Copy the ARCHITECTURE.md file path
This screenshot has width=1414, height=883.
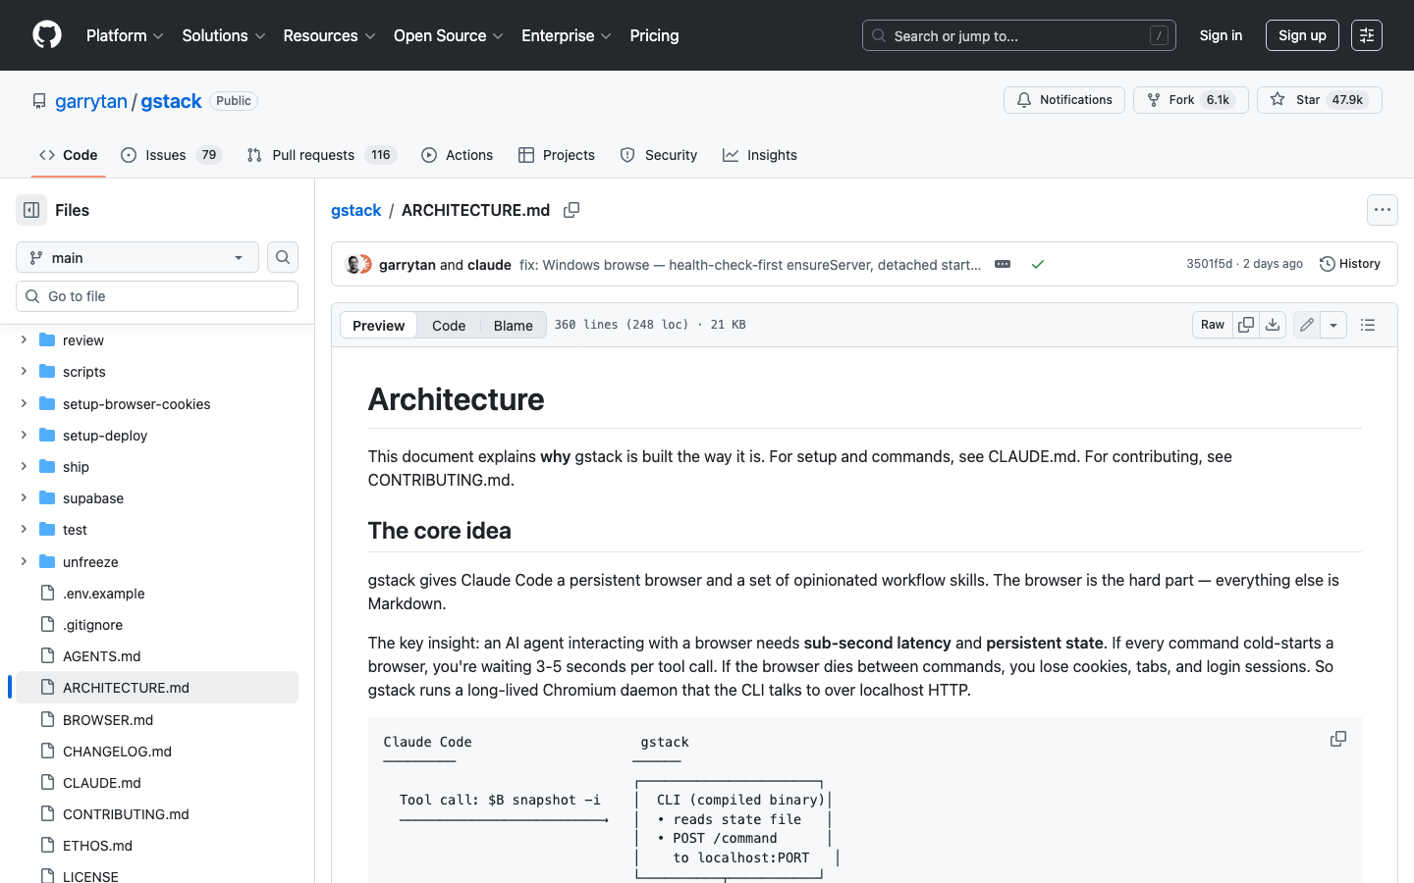pos(571,210)
